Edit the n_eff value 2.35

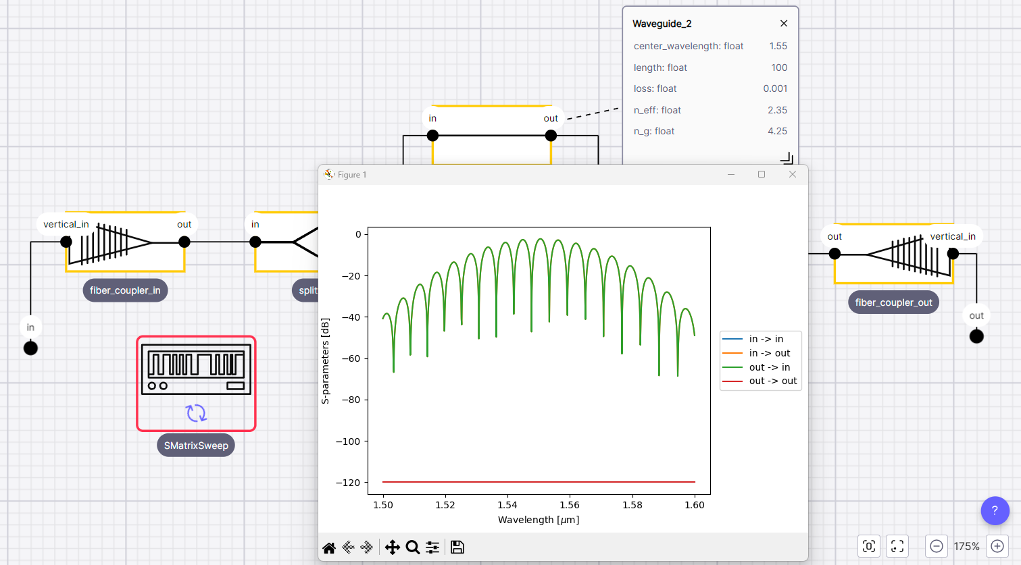pyautogui.click(x=777, y=110)
